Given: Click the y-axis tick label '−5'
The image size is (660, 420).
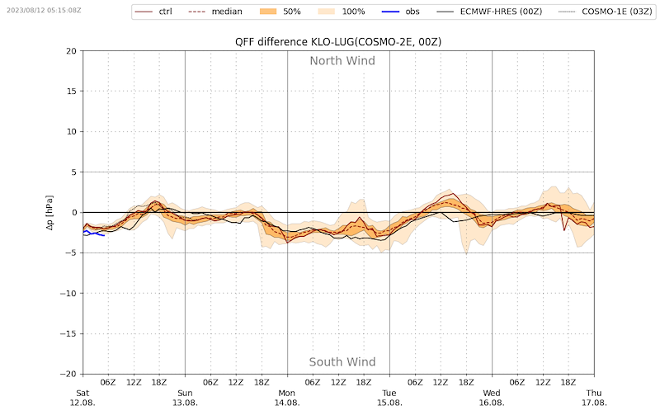Looking at the screenshot, I should 71,253.
